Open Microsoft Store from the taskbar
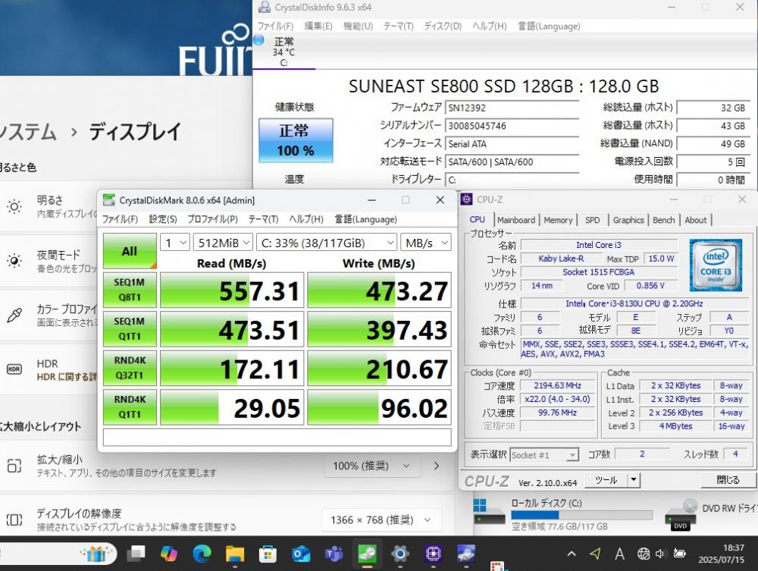Viewport: 758px width, 571px height. (x=268, y=554)
